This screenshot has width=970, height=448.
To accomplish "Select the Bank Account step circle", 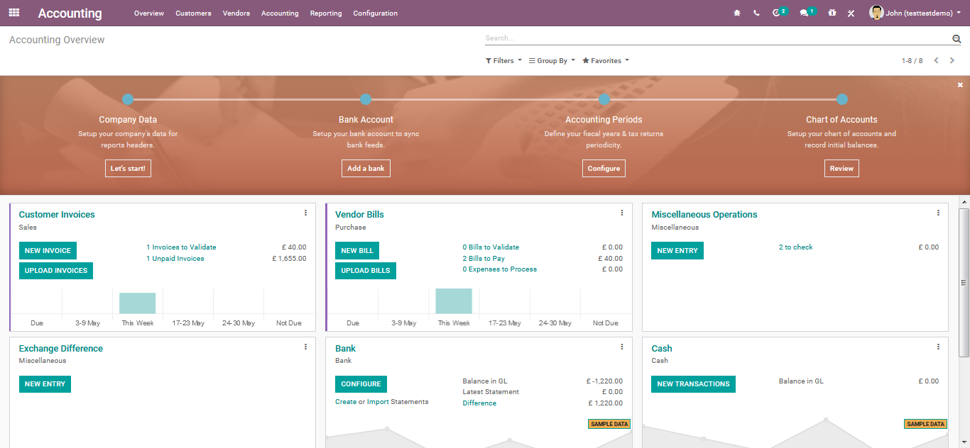I will (x=366, y=99).
